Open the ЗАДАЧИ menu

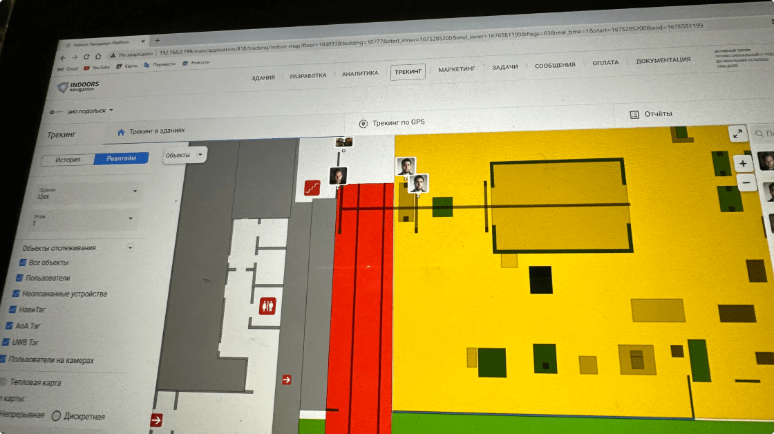504,67
